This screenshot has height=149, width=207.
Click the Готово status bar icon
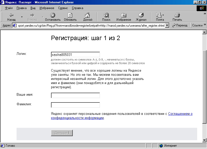[3, 146]
